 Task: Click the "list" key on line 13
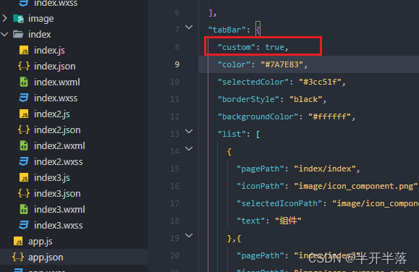pos(232,134)
